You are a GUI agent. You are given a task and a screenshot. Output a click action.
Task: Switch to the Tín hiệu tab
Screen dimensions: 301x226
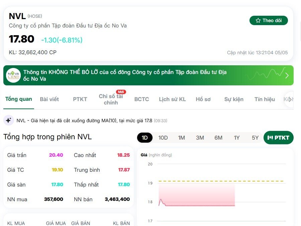265,99
